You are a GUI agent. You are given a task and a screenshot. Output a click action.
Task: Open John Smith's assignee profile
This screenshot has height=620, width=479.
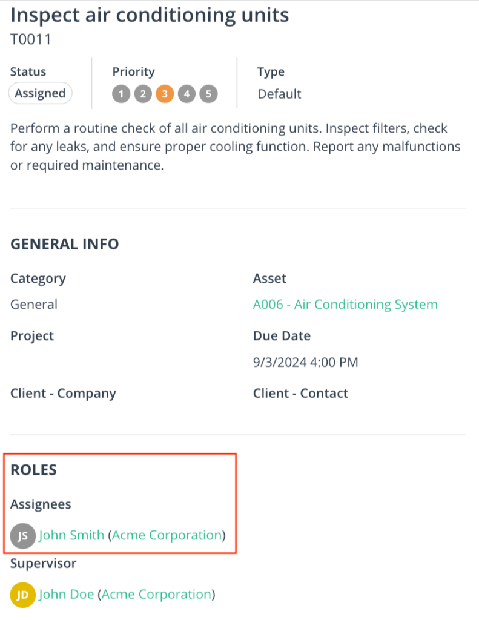(71, 535)
